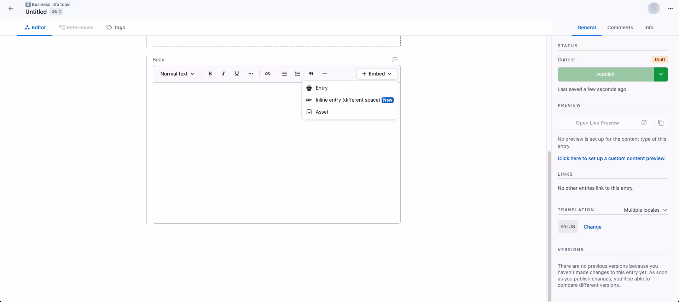Toggle italic formatting in Body toolbar

224,74
